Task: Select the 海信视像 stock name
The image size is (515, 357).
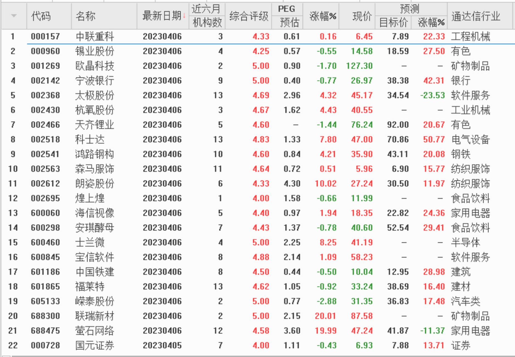Action: [x=95, y=213]
